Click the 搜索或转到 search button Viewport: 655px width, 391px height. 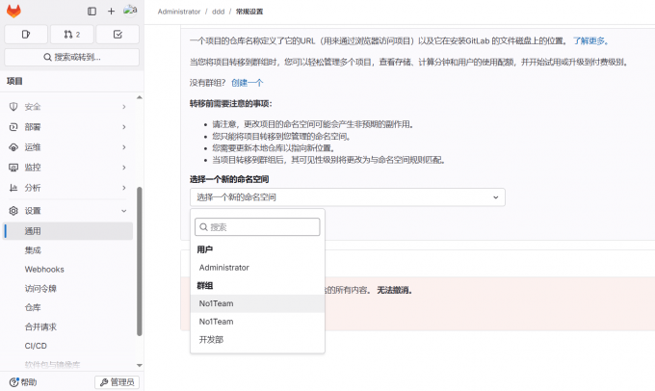point(72,57)
